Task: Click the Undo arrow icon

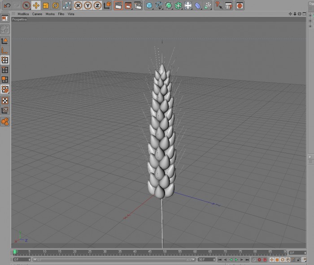Action: click(x=7, y=5)
